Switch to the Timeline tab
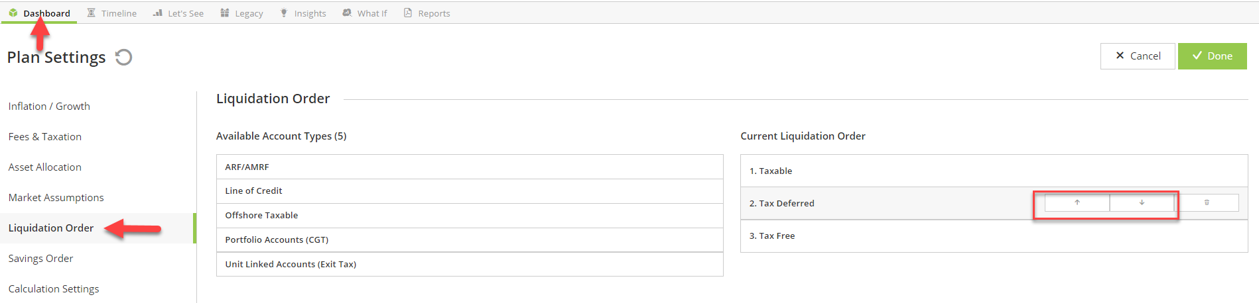This screenshot has height=303, width=1259. 111,13
